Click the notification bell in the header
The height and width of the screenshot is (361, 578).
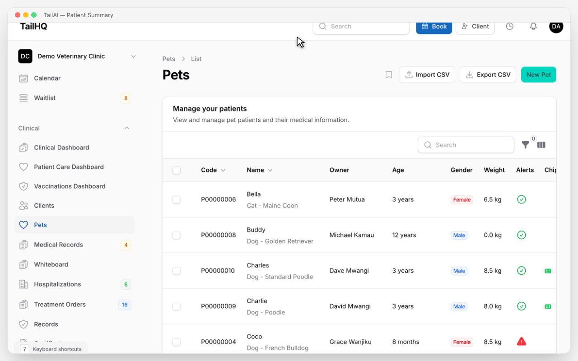(x=533, y=26)
